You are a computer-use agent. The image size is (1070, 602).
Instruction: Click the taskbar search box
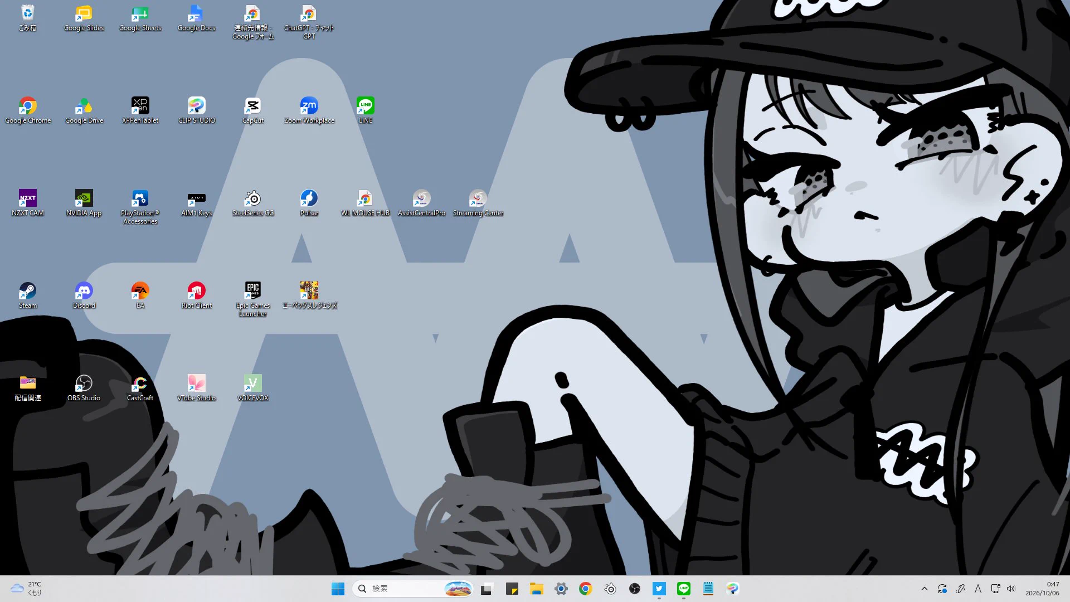(x=413, y=589)
